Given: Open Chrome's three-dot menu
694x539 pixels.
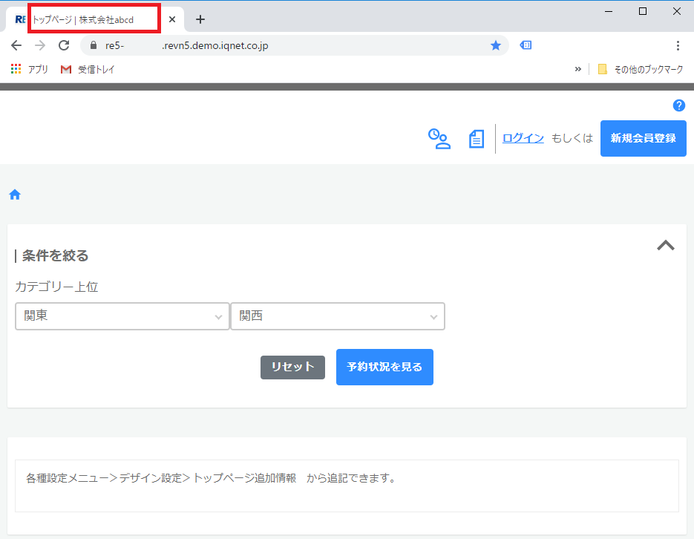Looking at the screenshot, I should [x=678, y=45].
